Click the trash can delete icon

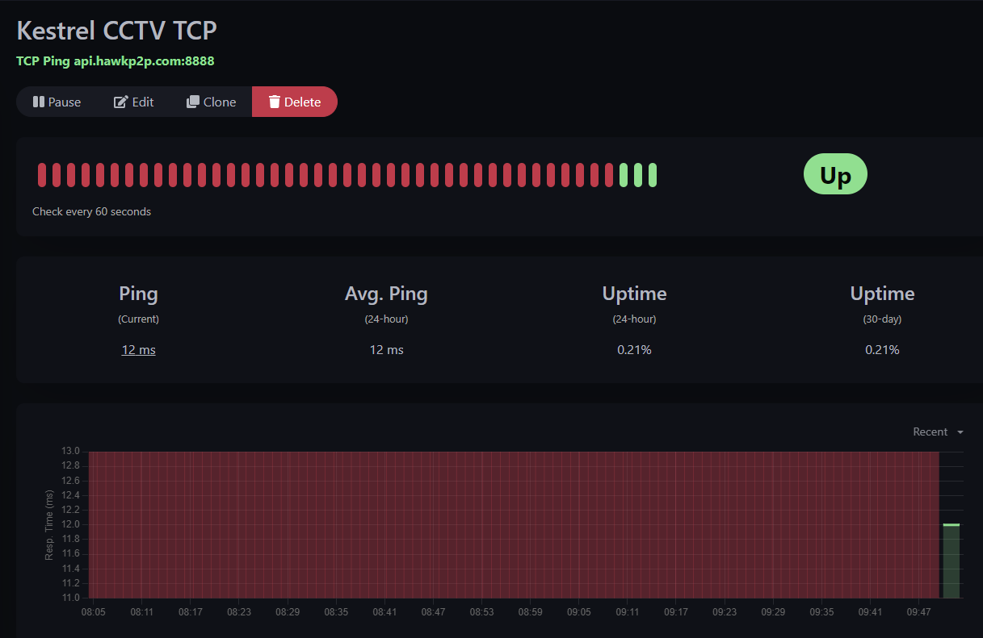(275, 102)
